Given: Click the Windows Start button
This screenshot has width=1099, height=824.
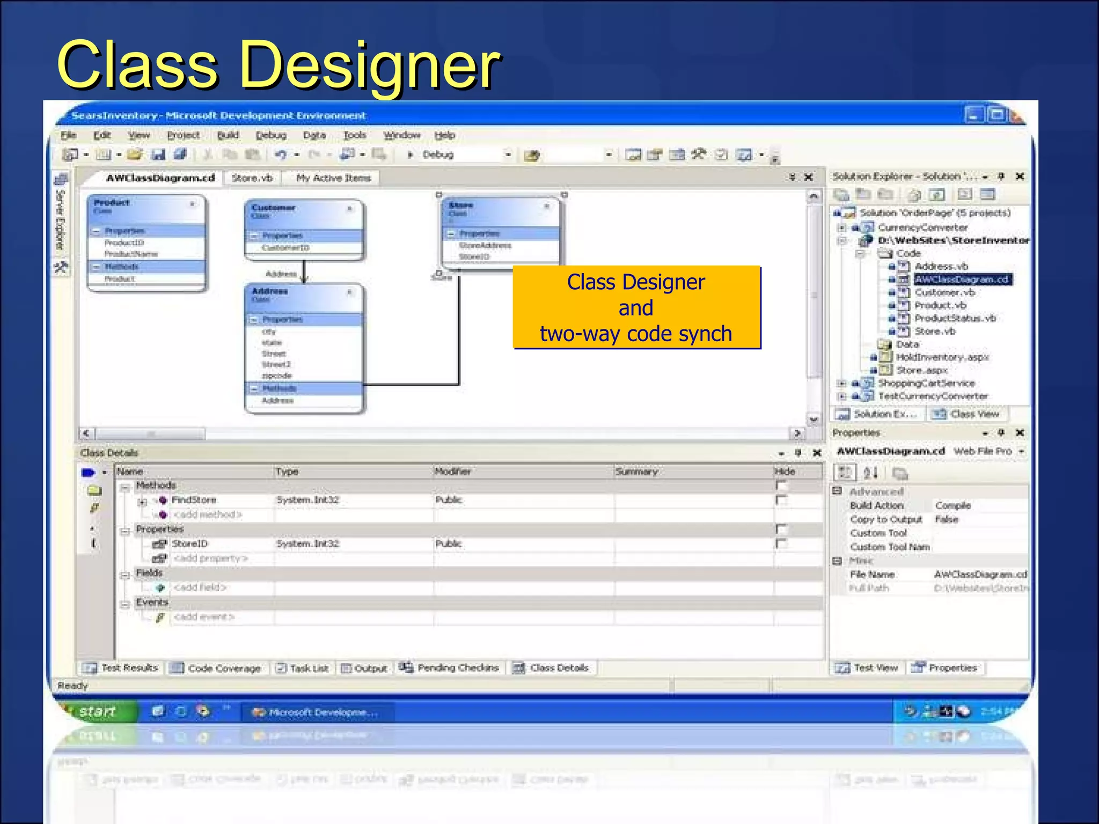Looking at the screenshot, I should click(x=98, y=712).
